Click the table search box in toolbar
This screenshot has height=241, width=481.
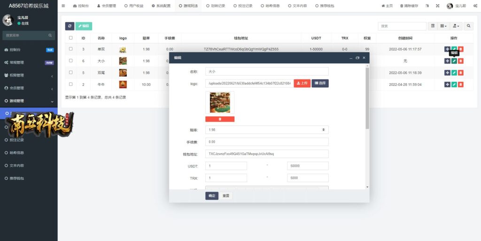pyautogui.click(x=402, y=26)
